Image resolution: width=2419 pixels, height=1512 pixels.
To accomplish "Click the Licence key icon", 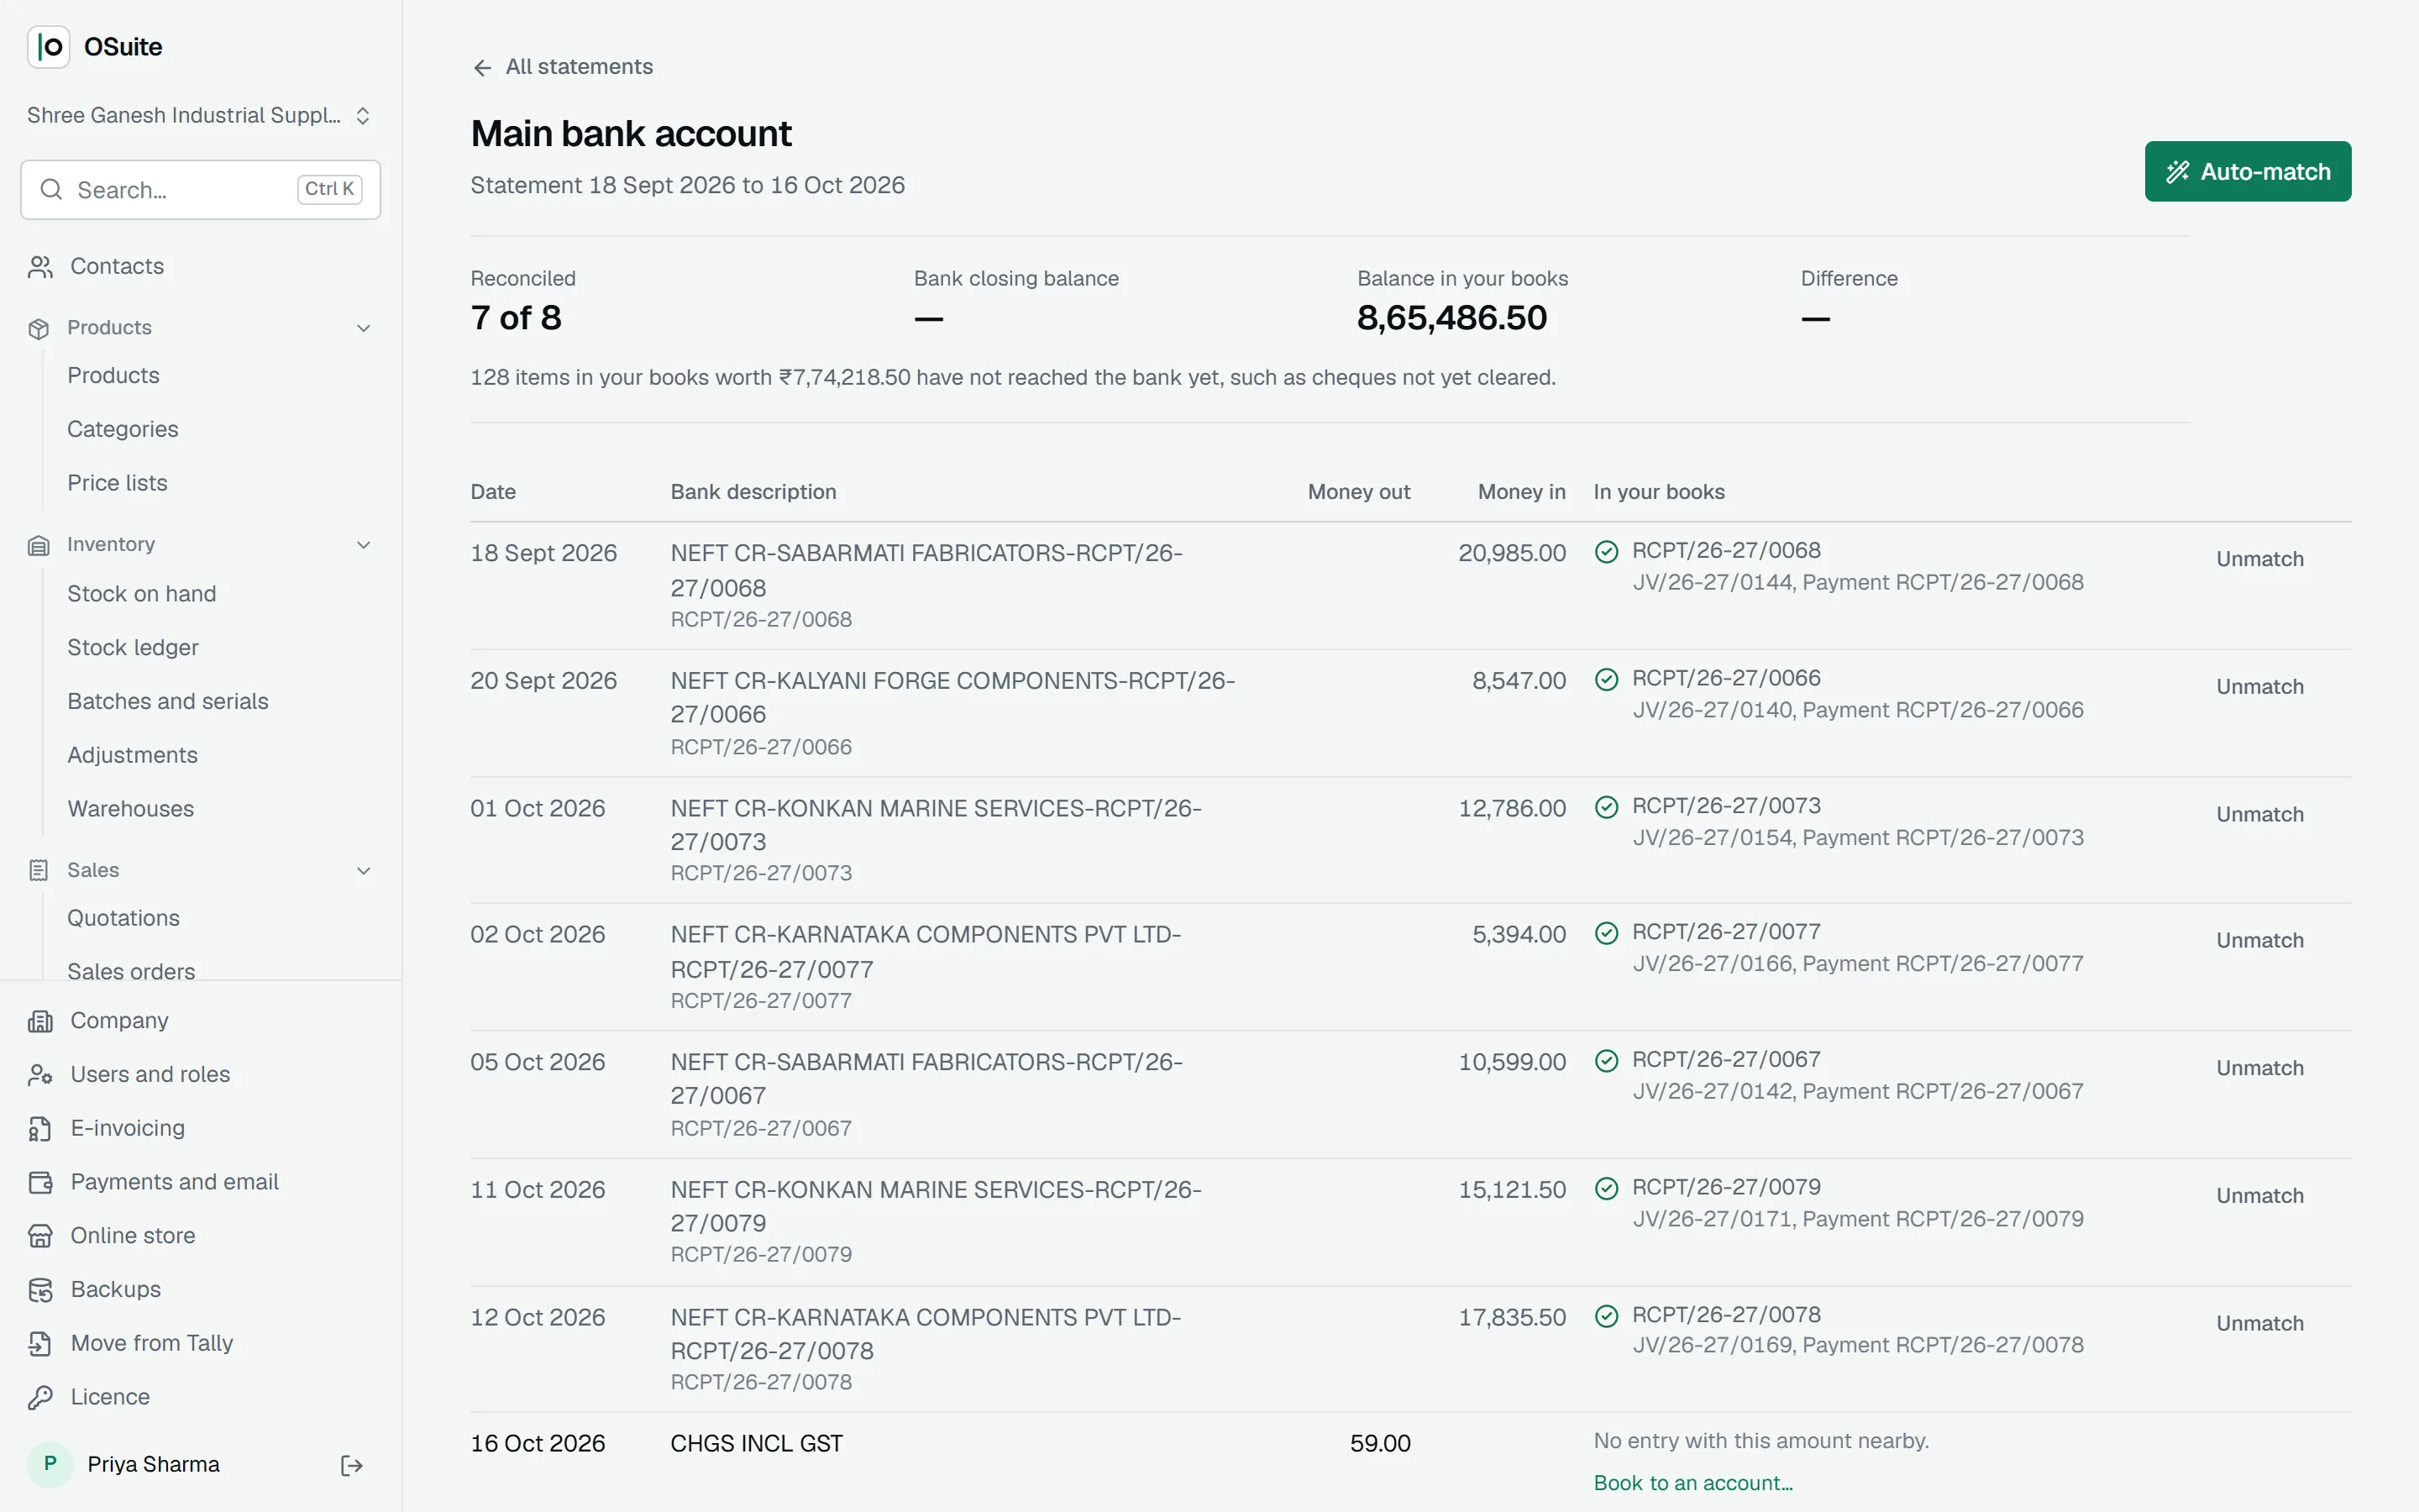I will click(40, 1398).
